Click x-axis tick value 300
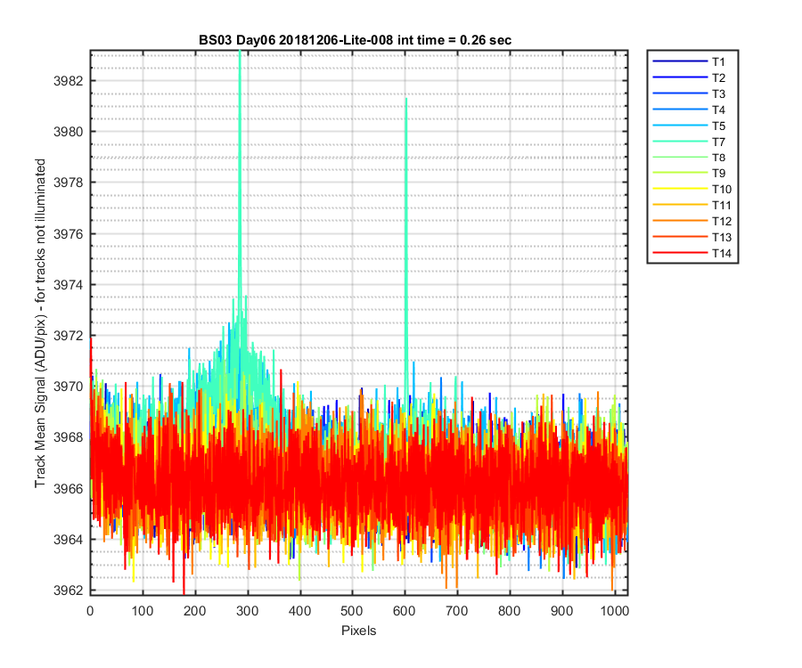This screenshot has height=668, width=802. [248, 611]
